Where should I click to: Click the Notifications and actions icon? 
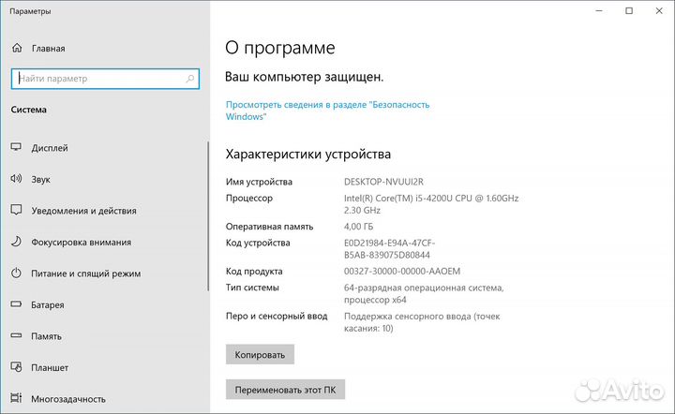coord(16,211)
